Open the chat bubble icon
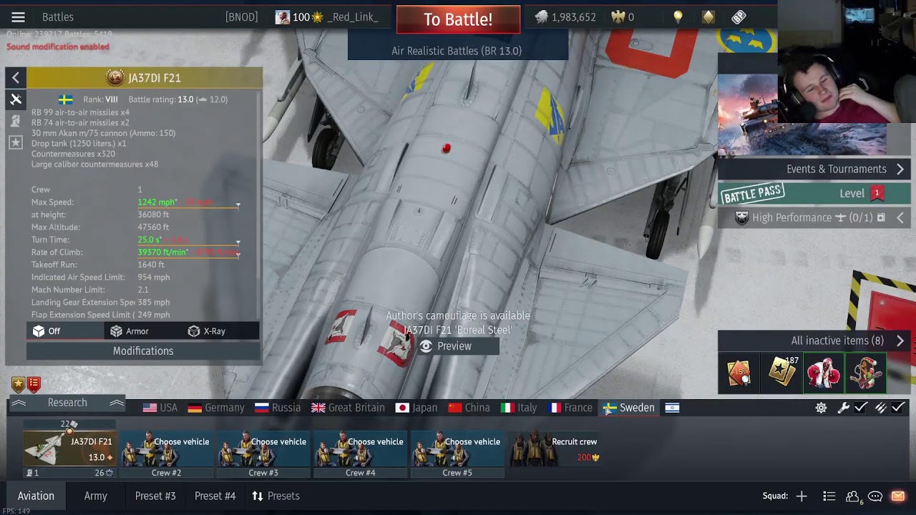The image size is (916, 515). click(875, 496)
